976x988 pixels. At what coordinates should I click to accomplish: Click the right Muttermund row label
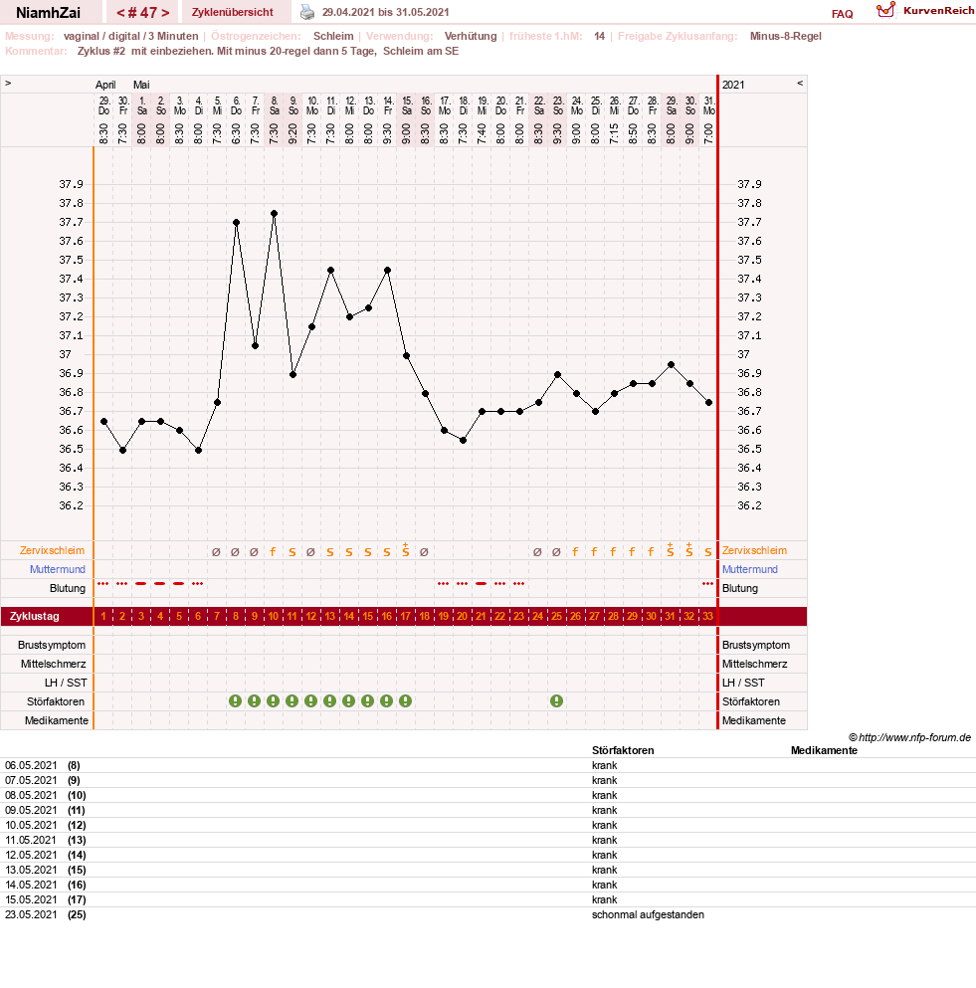750,569
